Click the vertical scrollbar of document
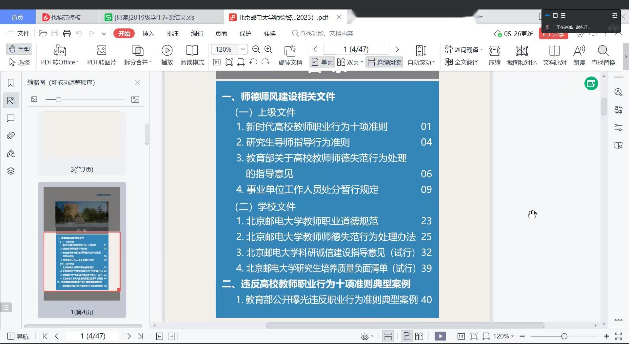 coord(604,106)
